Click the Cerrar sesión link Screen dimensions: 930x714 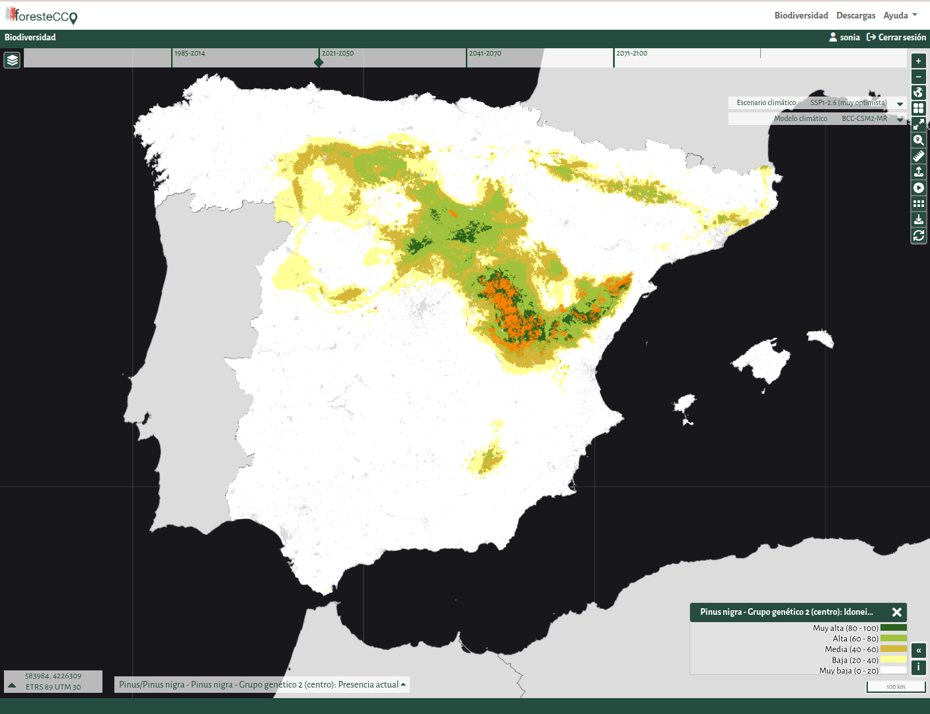pos(896,38)
